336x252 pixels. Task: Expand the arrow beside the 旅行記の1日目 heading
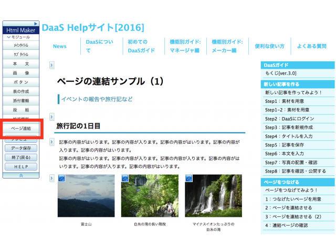(x=52, y=116)
